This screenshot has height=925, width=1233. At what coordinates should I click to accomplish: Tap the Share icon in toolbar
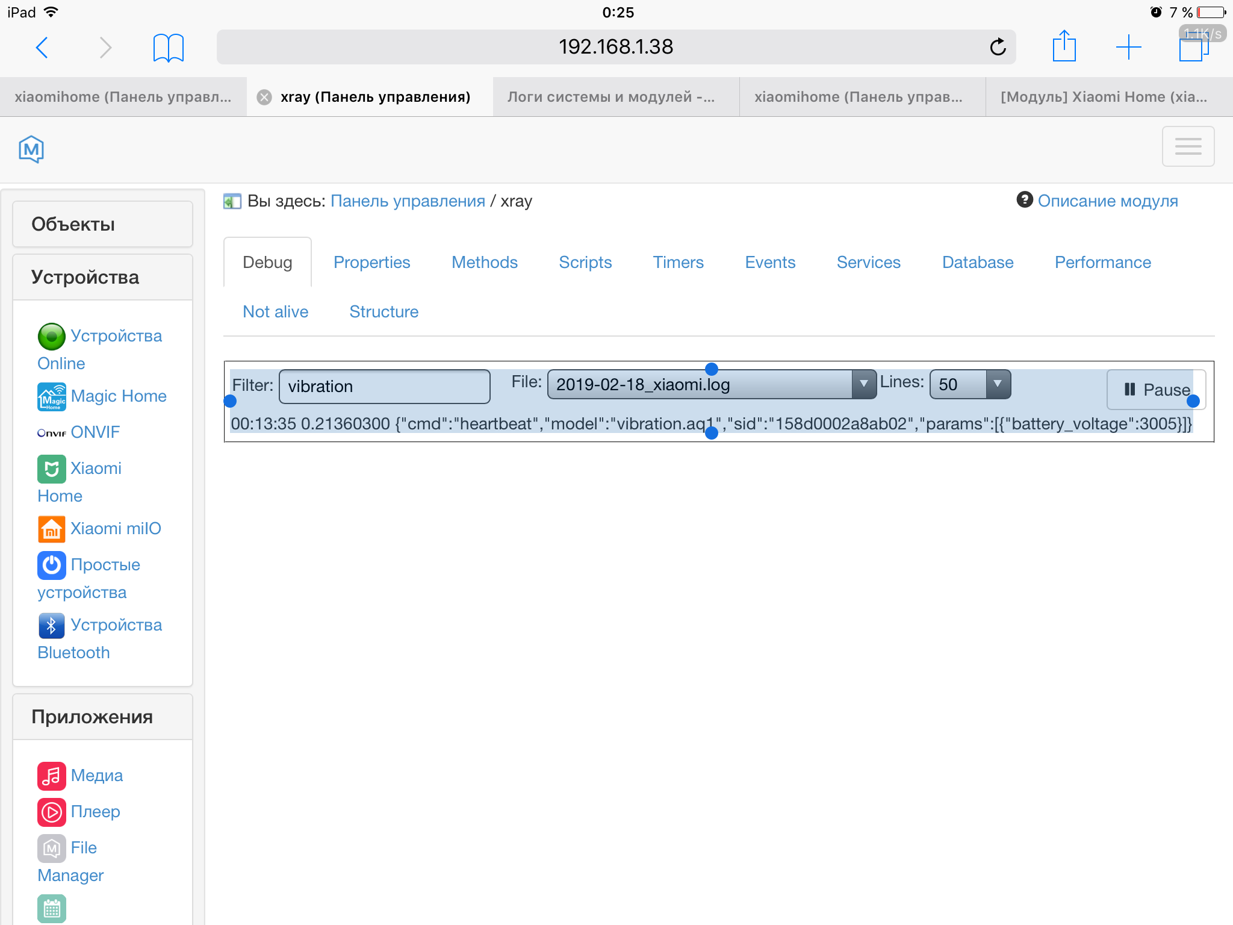tap(1064, 47)
